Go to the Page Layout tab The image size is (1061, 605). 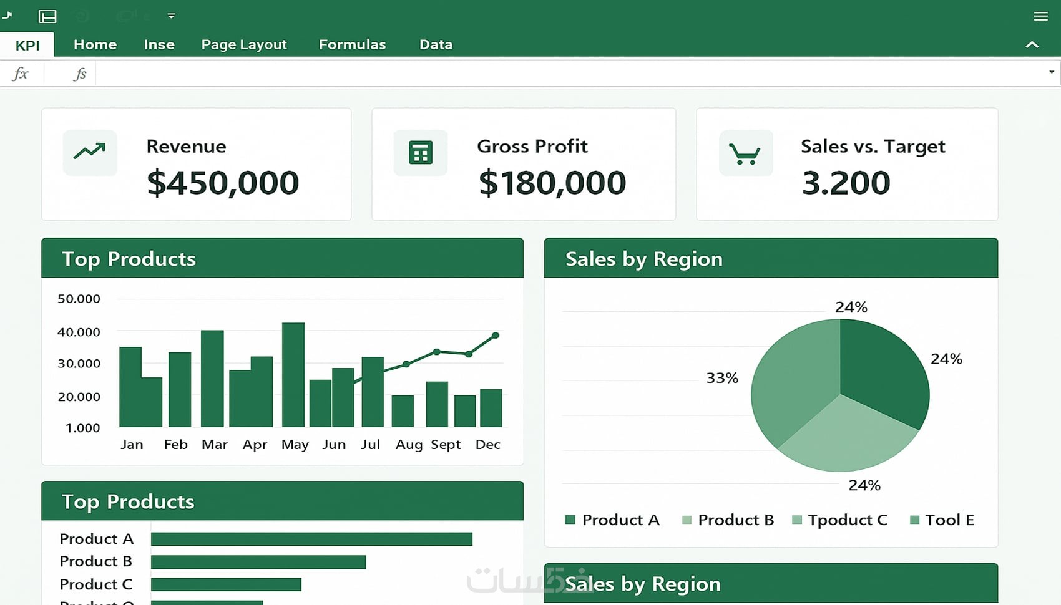[x=244, y=45]
